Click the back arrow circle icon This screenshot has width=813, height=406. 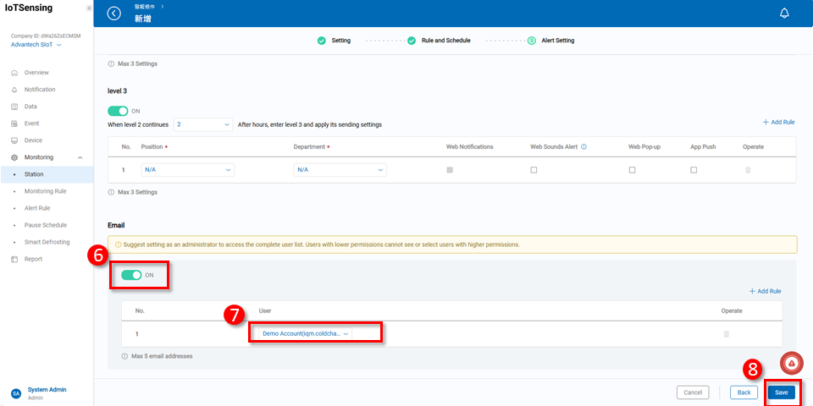pyautogui.click(x=114, y=13)
